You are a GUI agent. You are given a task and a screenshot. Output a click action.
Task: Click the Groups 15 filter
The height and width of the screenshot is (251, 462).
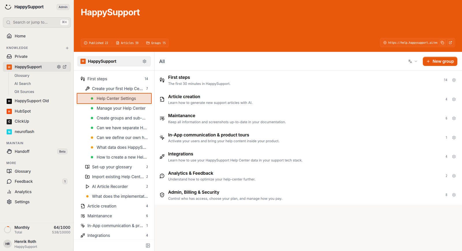156,43
